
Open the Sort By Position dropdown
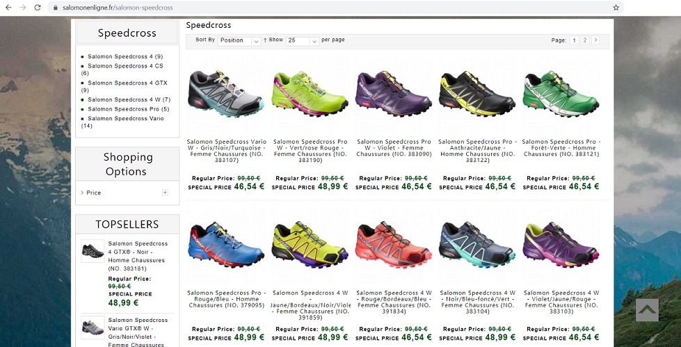239,40
